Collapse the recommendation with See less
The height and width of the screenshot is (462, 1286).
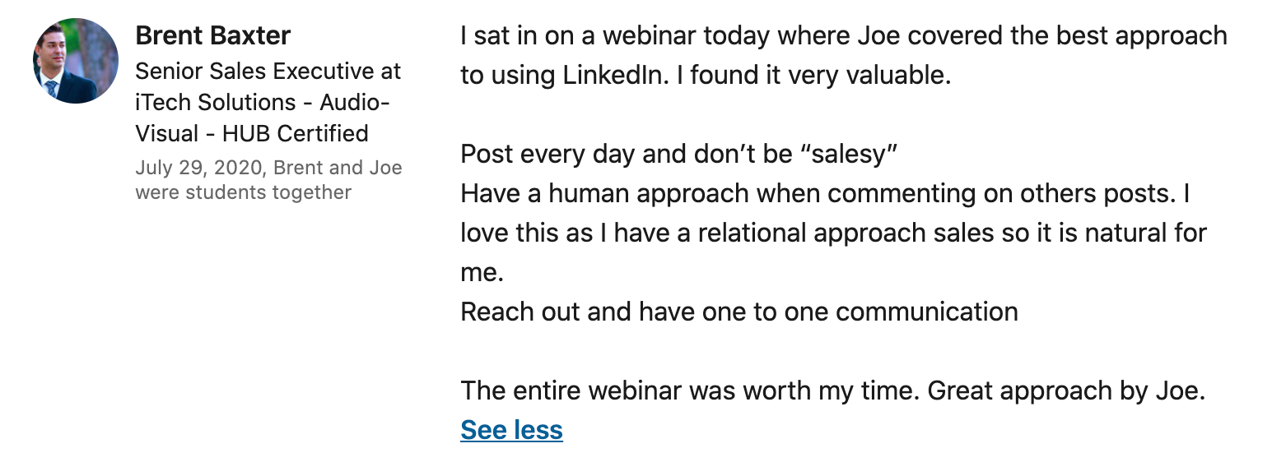coord(511,430)
